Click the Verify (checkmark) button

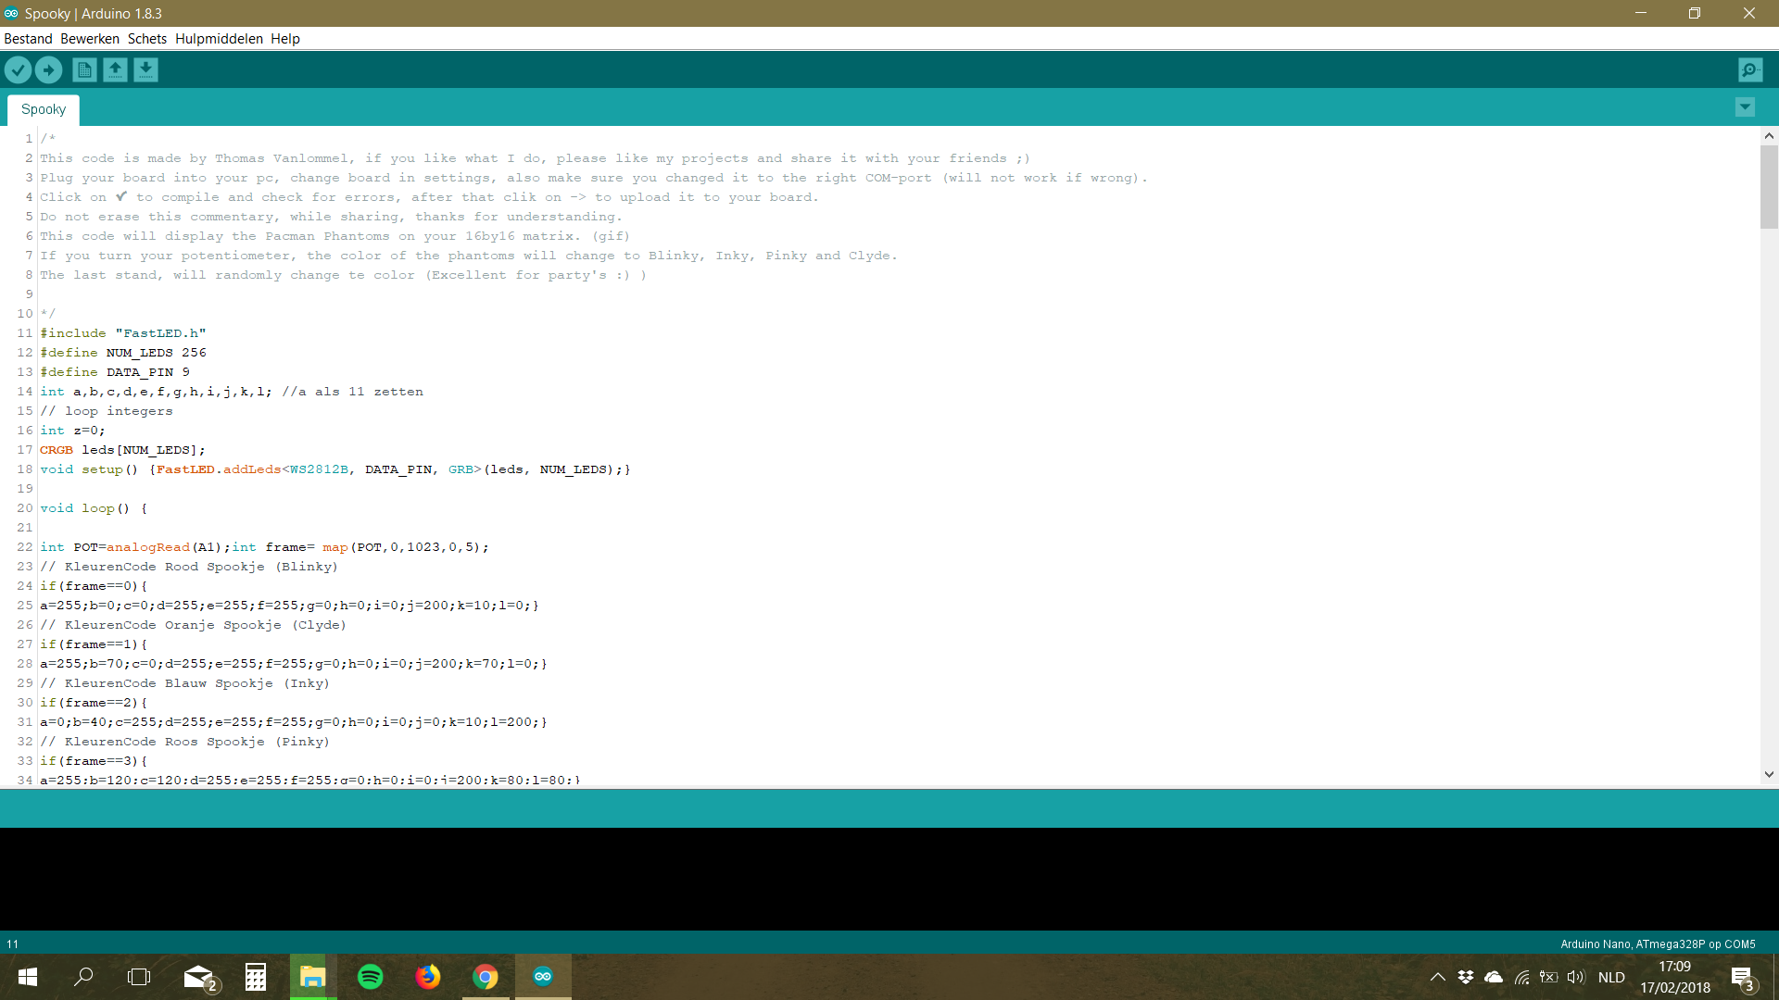[19, 69]
